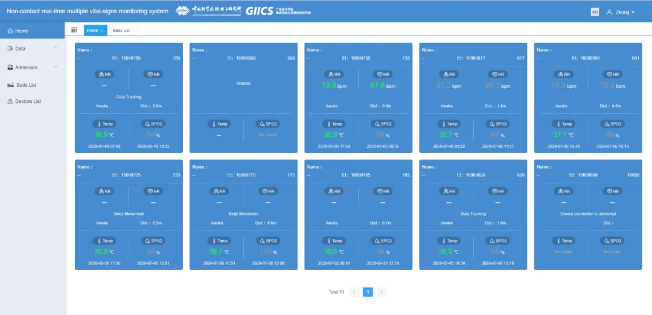The width and height of the screenshot is (652, 315).
Task: Collapse the sidebar with the hamburger icon
Action: pos(74,30)
